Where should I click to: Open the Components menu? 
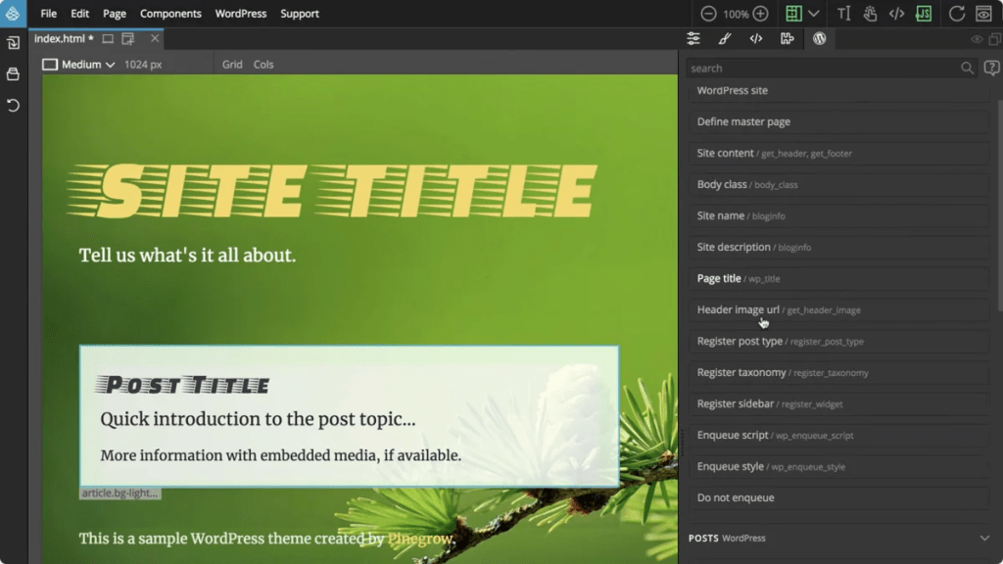[x=170, y=14]
